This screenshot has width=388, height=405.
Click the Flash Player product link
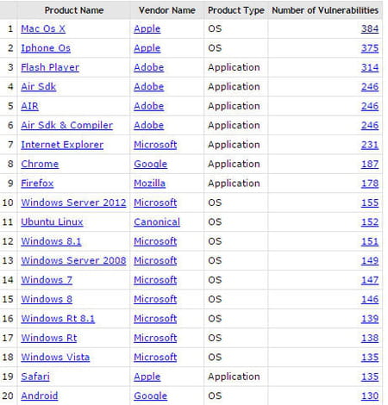click(x=50, y=67)
